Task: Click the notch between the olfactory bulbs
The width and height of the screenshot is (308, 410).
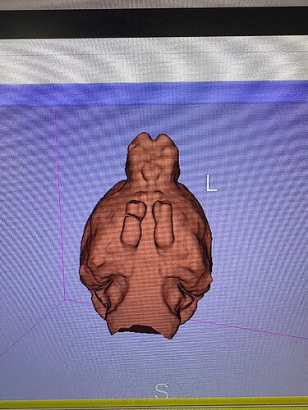Action: click(x=154, y=139)
